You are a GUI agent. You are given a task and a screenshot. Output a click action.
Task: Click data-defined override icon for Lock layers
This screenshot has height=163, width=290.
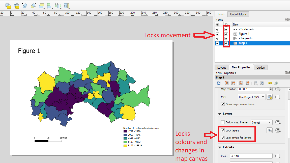click(278, 130)
